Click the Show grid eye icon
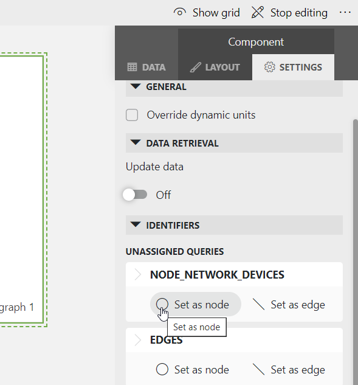 (x=180, y=12)
